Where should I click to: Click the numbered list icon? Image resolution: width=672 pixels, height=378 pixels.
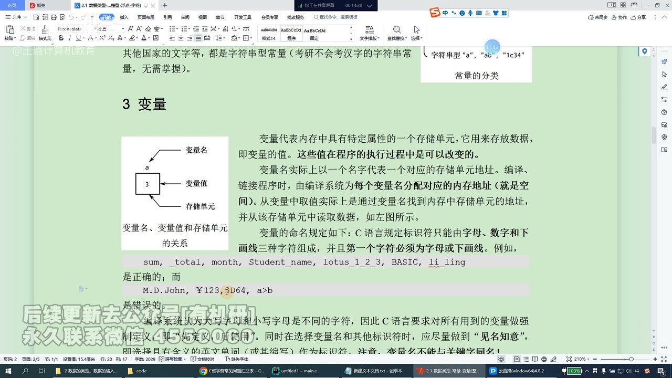(184, 29)
